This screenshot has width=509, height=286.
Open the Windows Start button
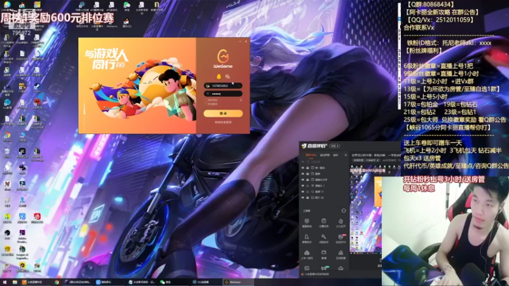click(4, 282)
